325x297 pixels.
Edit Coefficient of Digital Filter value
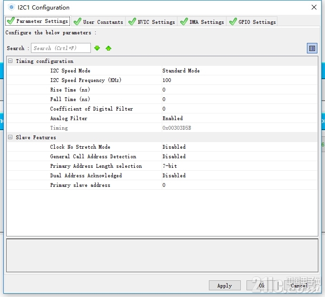click(239, 109)
